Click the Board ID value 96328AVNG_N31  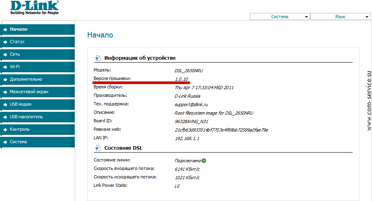(192, 121)
